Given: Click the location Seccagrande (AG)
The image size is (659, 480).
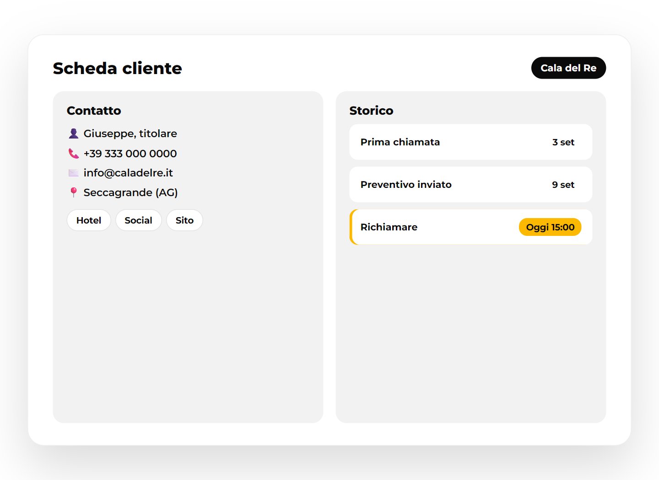Looking at the screenshot, I should [130, 192].
